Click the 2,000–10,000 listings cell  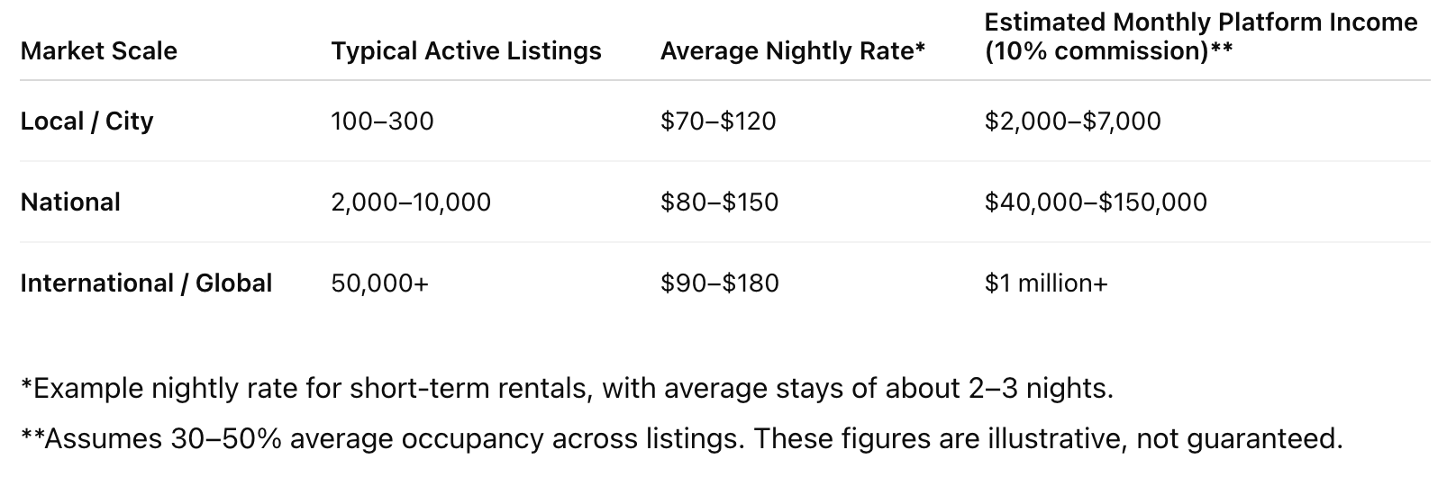click(411, 202)
